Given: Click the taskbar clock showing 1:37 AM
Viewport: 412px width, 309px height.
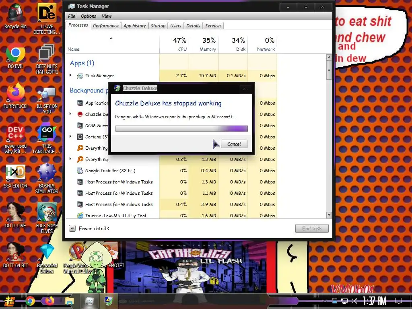Looking at the screenshot, I should click(x=374, y=301).
